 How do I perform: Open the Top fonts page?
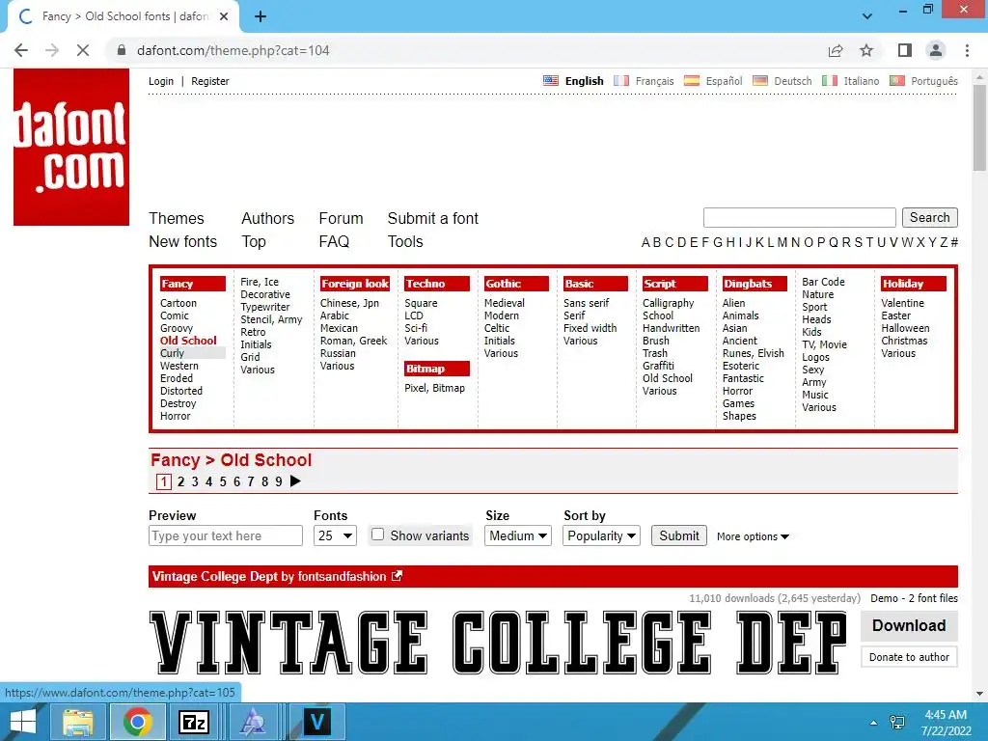click(254, 242)
